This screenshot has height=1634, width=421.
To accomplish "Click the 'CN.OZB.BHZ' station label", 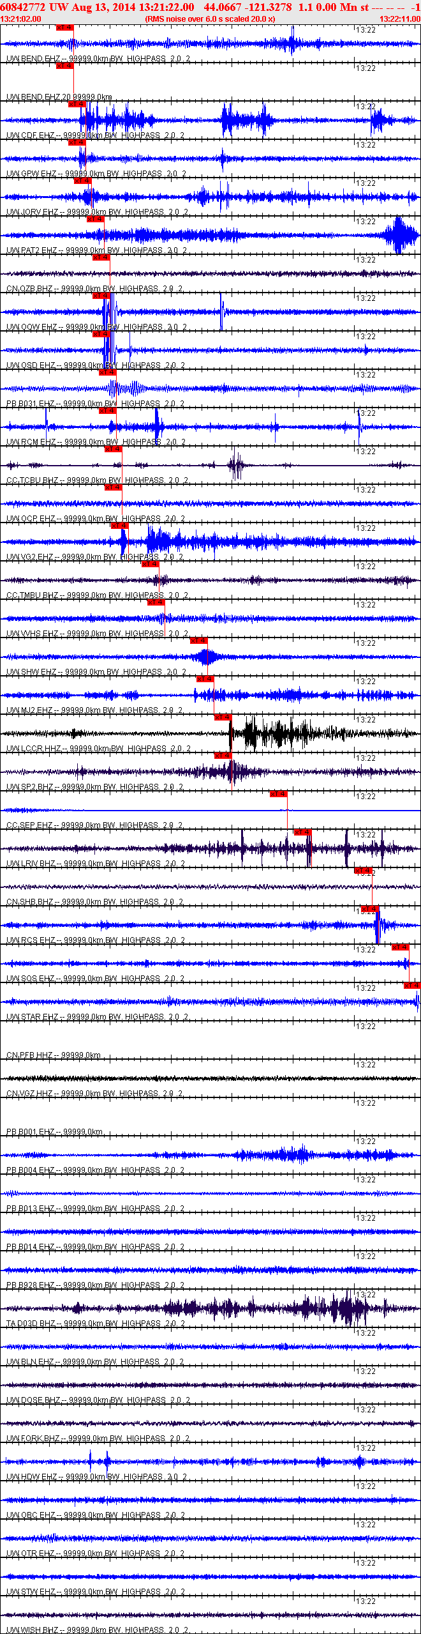I will [30, 289].
